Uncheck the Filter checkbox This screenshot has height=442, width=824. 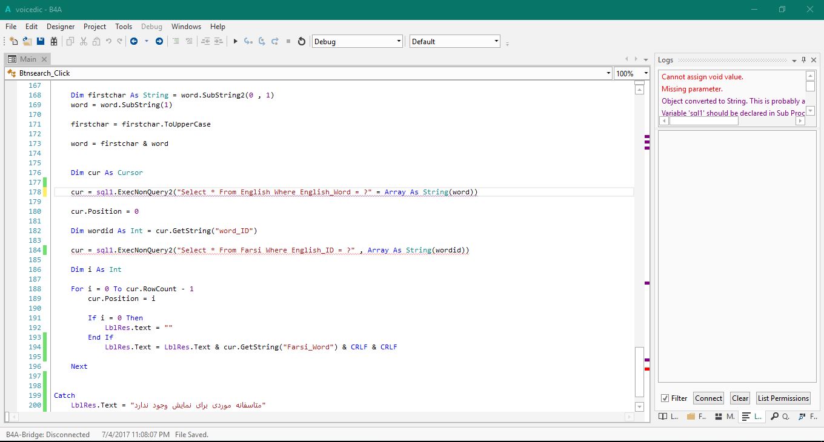[665, 398]
